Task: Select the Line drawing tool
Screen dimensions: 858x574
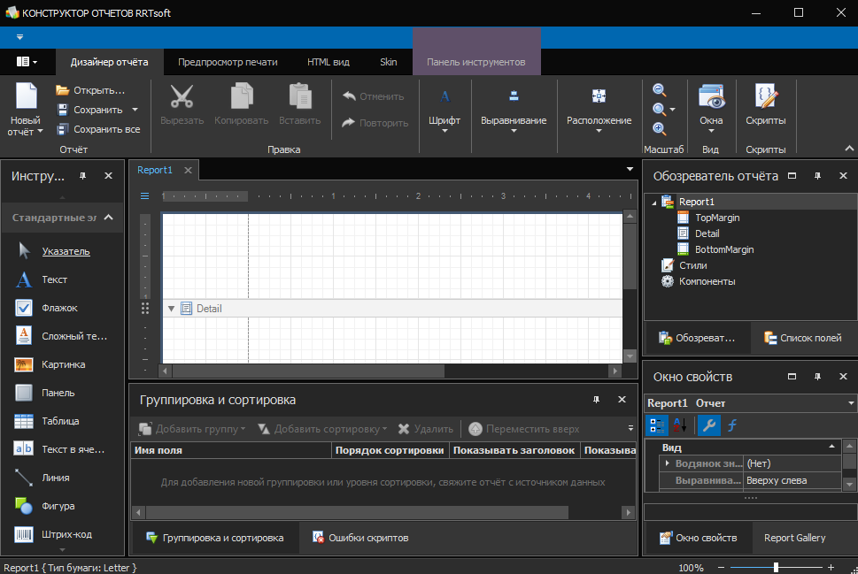Action: (x=25, y=478)
